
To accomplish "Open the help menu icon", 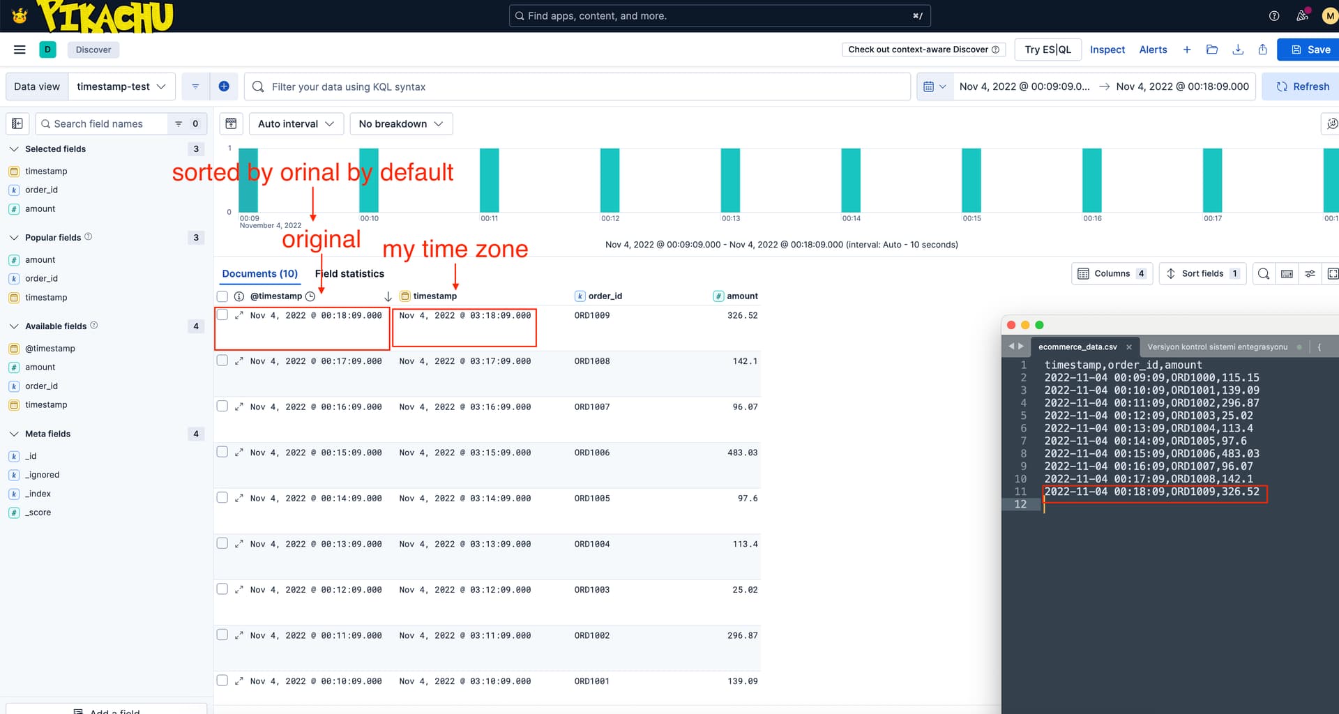I will pos(1274,15).
